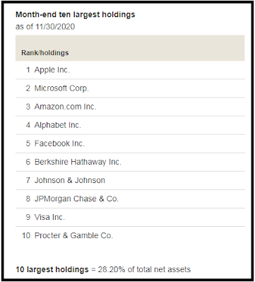Select the Apple Inc. holding row

click(130, 70)
